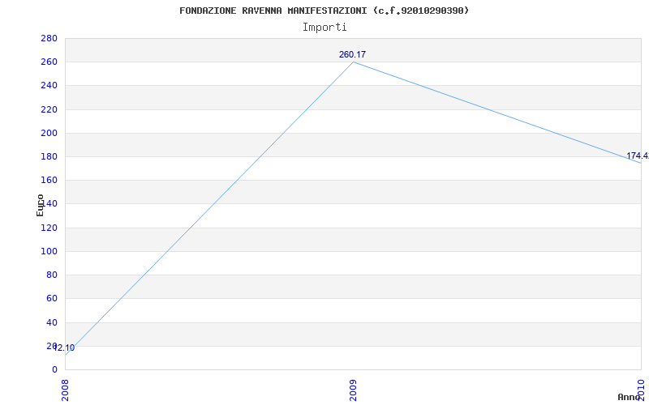649x405 pixels.
Task: Click the Anno x-axis title
Action: (x=629, y=397)
